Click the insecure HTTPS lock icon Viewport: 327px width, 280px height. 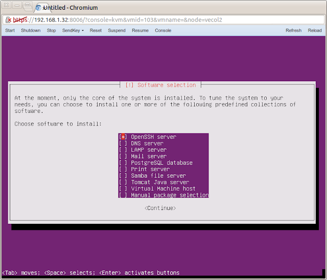pyautogui.click(x=8, y=20)
